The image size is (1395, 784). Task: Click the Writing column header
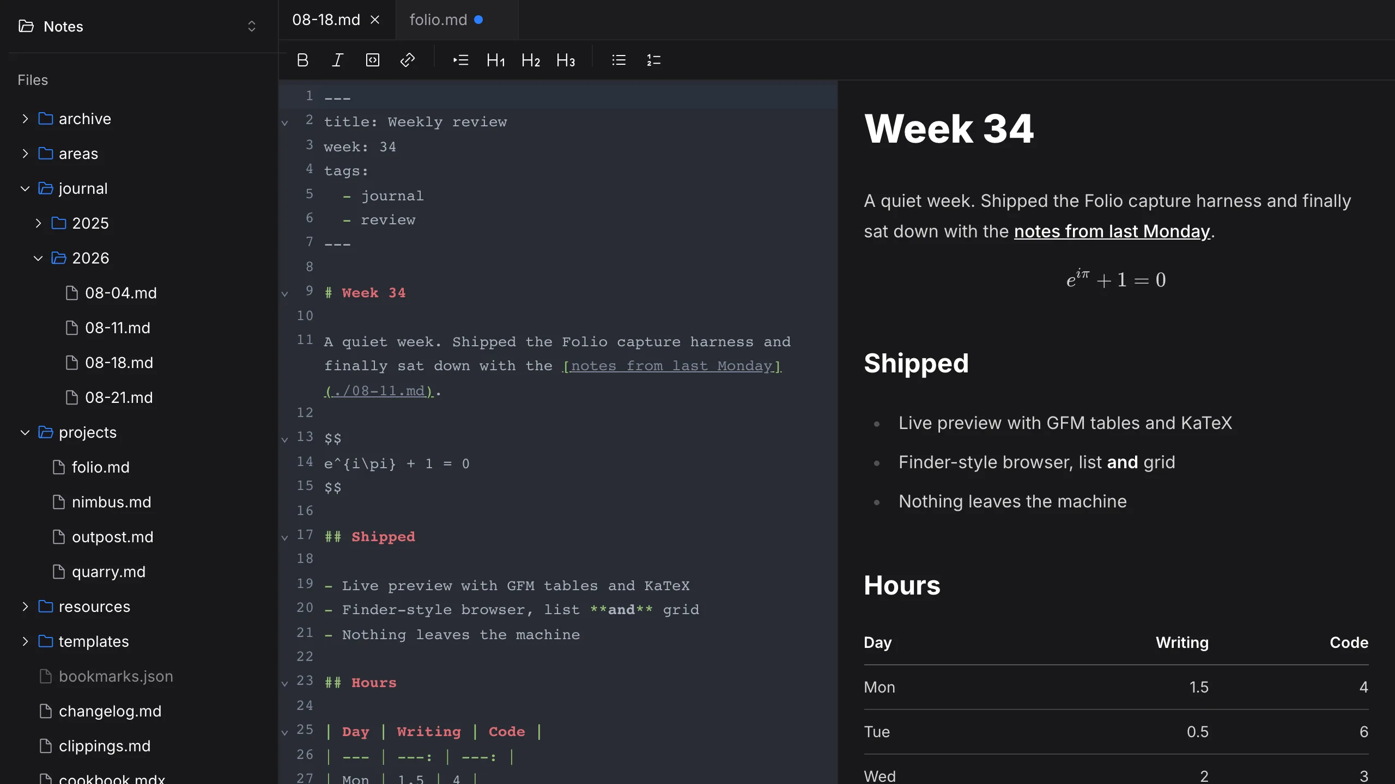coord(1182,642)
